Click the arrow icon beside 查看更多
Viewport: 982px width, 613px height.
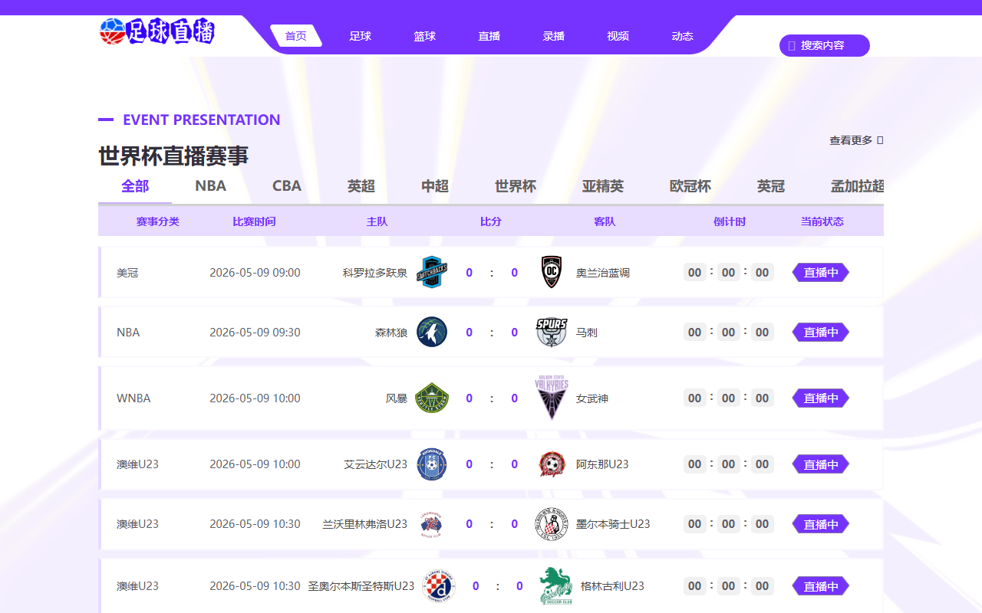(880, 140)
